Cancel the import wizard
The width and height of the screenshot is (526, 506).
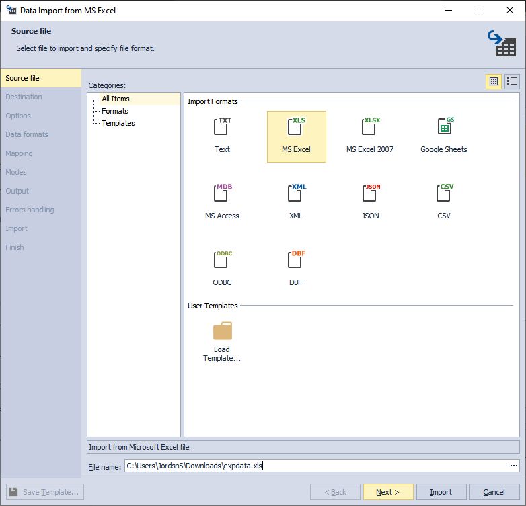(494, 492)
